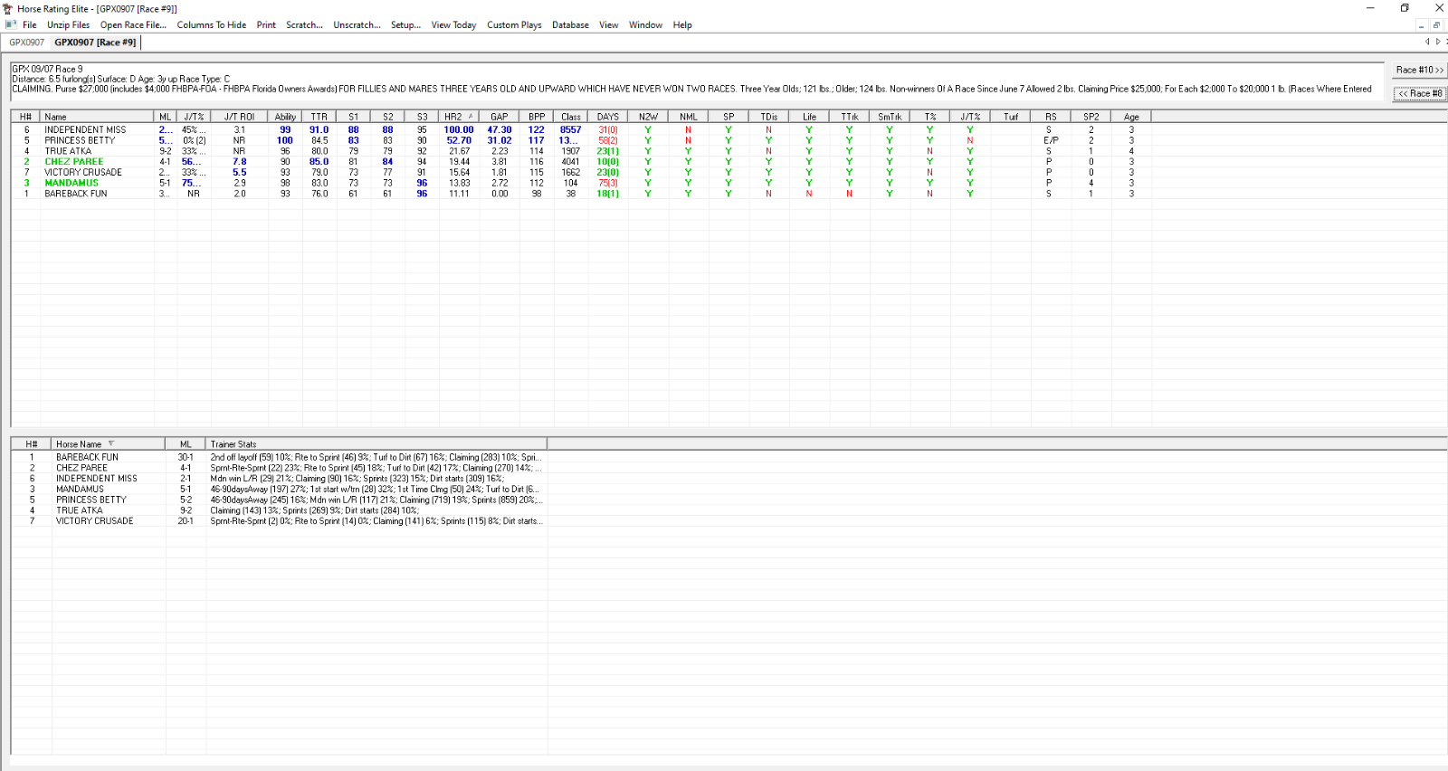
Task: Open the View menu
Action: [609, 25]
